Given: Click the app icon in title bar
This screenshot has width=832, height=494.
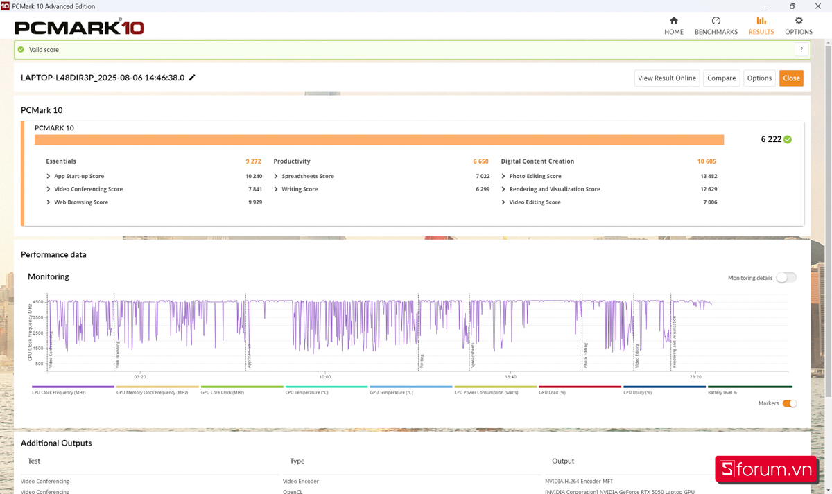Looking at the screenshot, I should point(6,6).
